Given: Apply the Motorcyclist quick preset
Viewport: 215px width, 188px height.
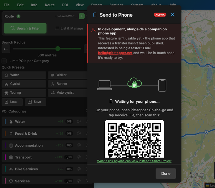Looking at the screenshot, I should tap(68, 93).
